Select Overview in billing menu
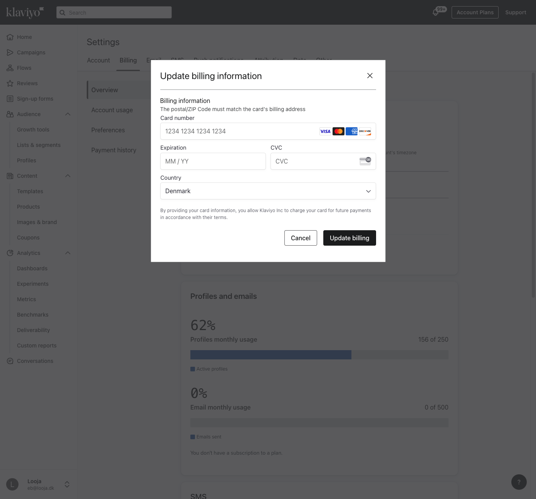The height and width of the screenshot is (499, 536). click(x=119, y=90)
